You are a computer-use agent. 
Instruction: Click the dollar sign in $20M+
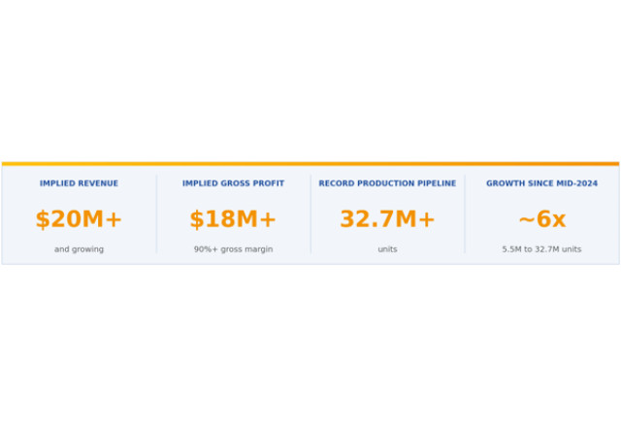click(43, 219)
